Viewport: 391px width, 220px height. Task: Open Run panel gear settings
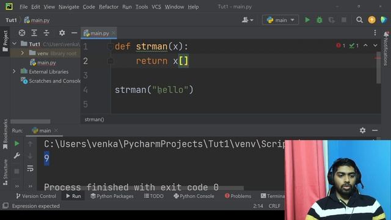click(362, 130)
